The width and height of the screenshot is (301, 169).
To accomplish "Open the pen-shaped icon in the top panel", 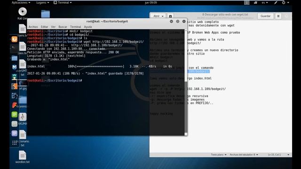I will point(276,3).
